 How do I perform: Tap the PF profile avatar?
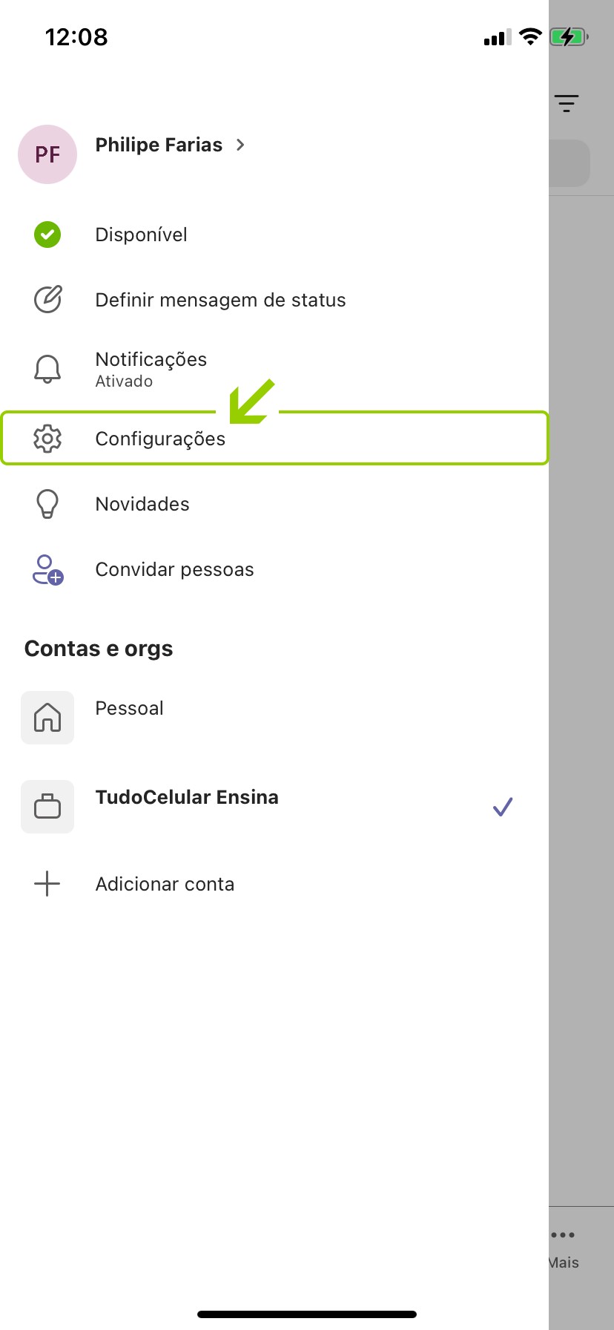(x=47, y=154)
